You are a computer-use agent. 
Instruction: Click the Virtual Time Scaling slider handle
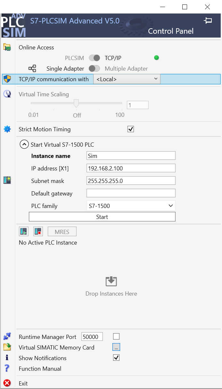tap(76, 103)
